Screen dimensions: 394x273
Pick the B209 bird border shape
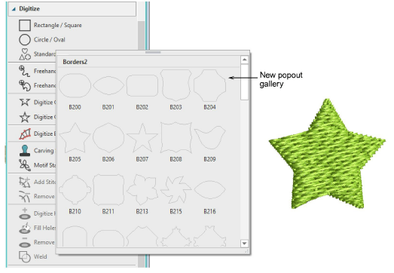(x=209, y=138)
